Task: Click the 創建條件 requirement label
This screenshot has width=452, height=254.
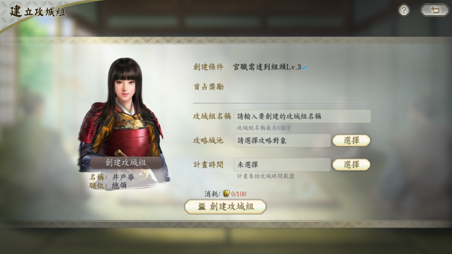Action: pos(208,67)
